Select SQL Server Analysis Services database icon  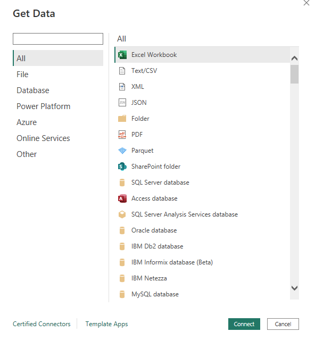(x=122, y=214)
